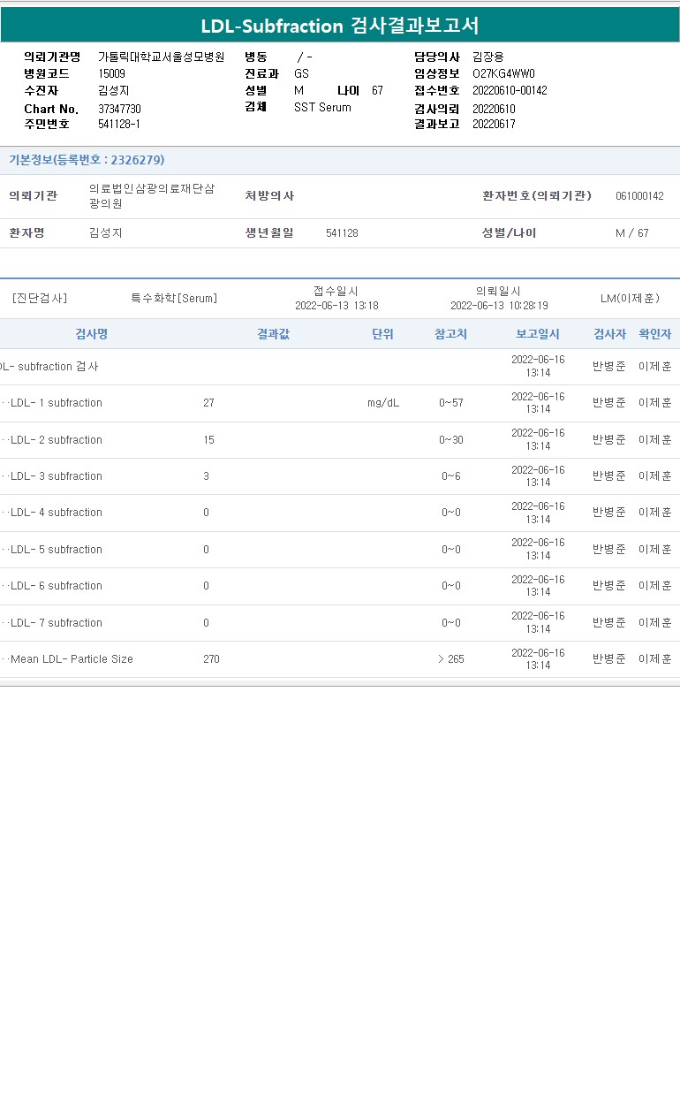The width and height of the screenshot is (680, 1095).
Task: Click the 참고치 column header
Action: tap(450, 334)
